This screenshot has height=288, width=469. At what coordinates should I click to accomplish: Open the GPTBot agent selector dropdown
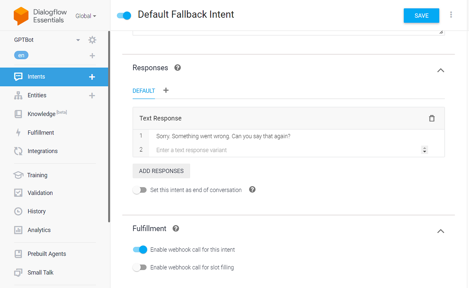(x=78, y=40)
